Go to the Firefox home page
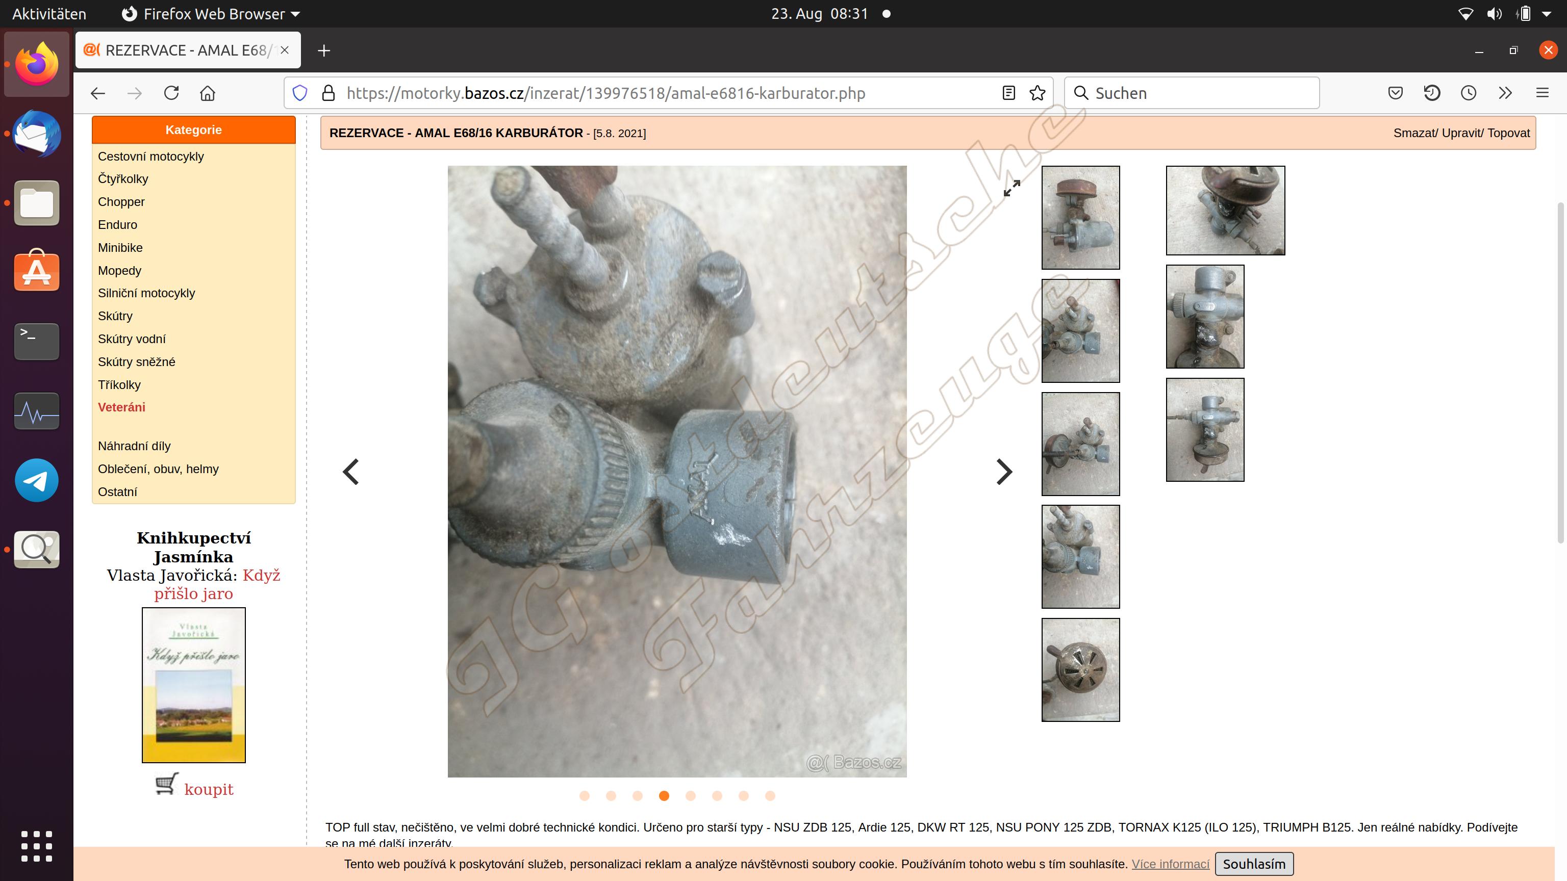 pos(208,93)
